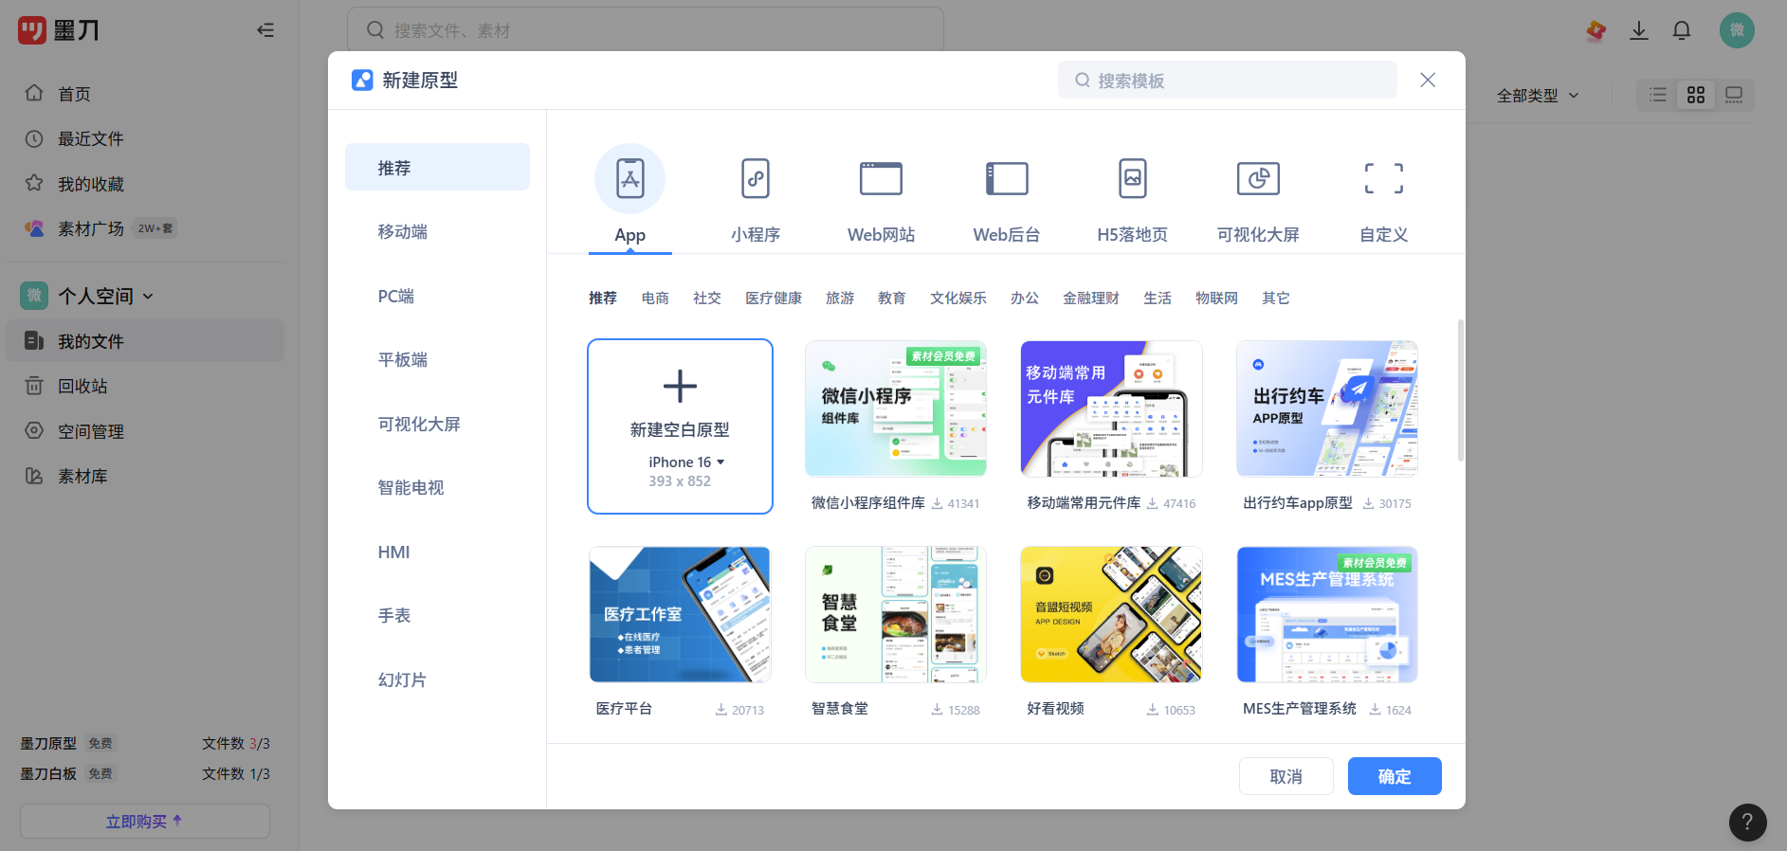This screenshot has height=851, width=1787.
Task: Collapse the left sidebar
Action: click(x=265, y=30)
